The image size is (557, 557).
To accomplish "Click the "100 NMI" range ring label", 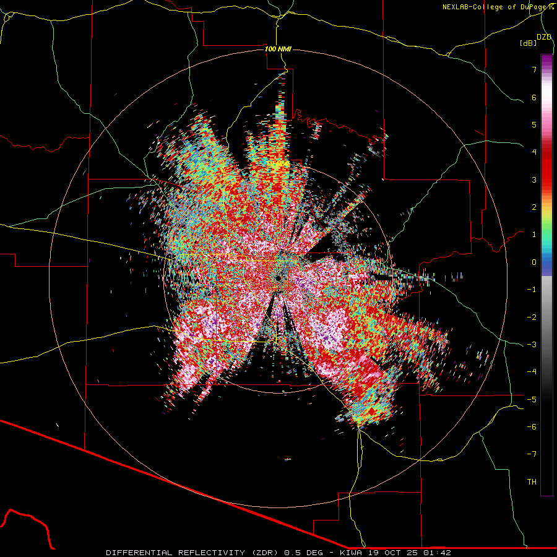I will coord(278,49).
